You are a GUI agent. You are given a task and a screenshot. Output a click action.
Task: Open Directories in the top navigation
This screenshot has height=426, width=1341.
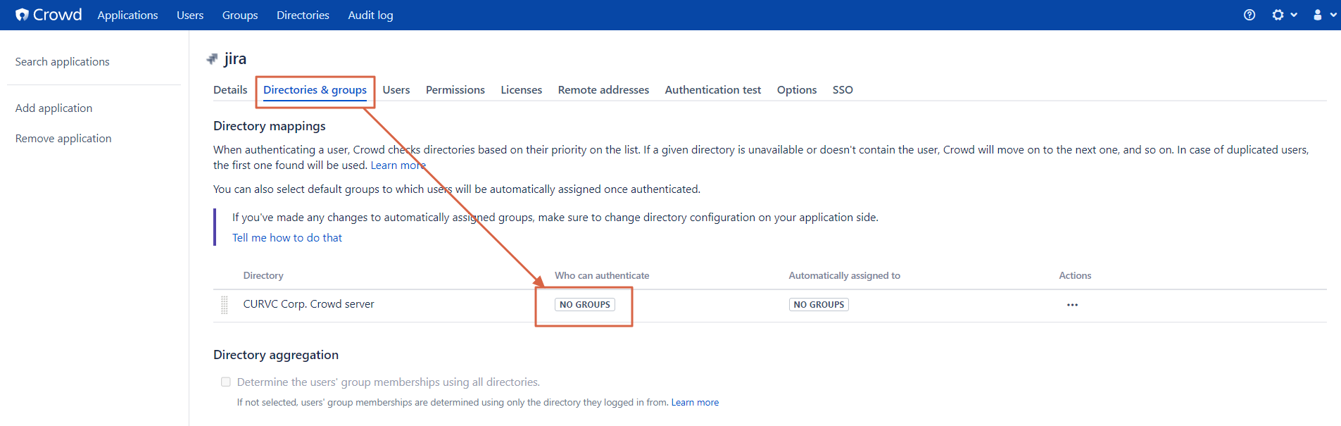303,15
